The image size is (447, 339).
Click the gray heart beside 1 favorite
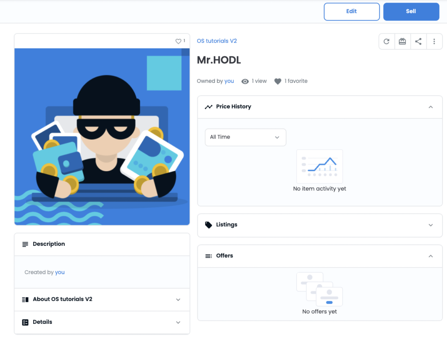click(x=278, y=81)
